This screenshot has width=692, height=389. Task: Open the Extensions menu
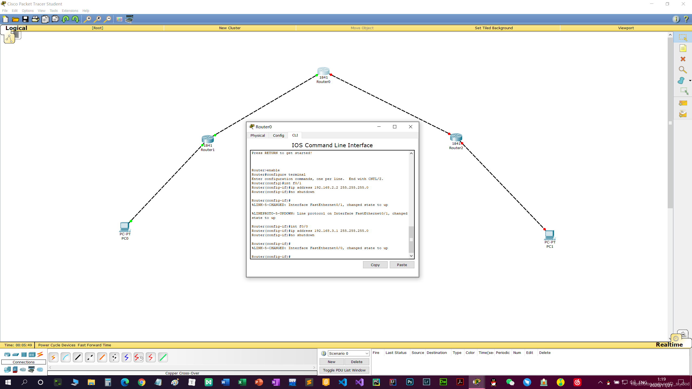coord(70,11)
